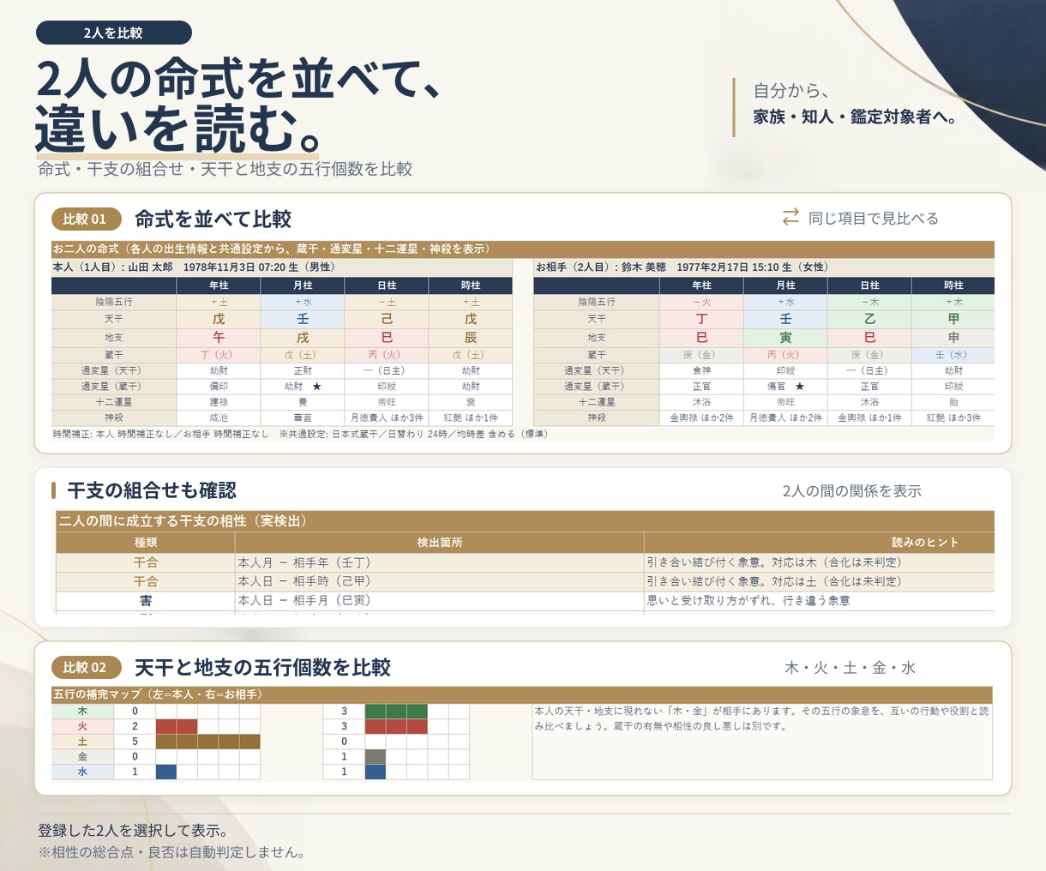Click the brown 土 bar in 本人 chart
1046x871 pixels.
(x=207, y=742)
